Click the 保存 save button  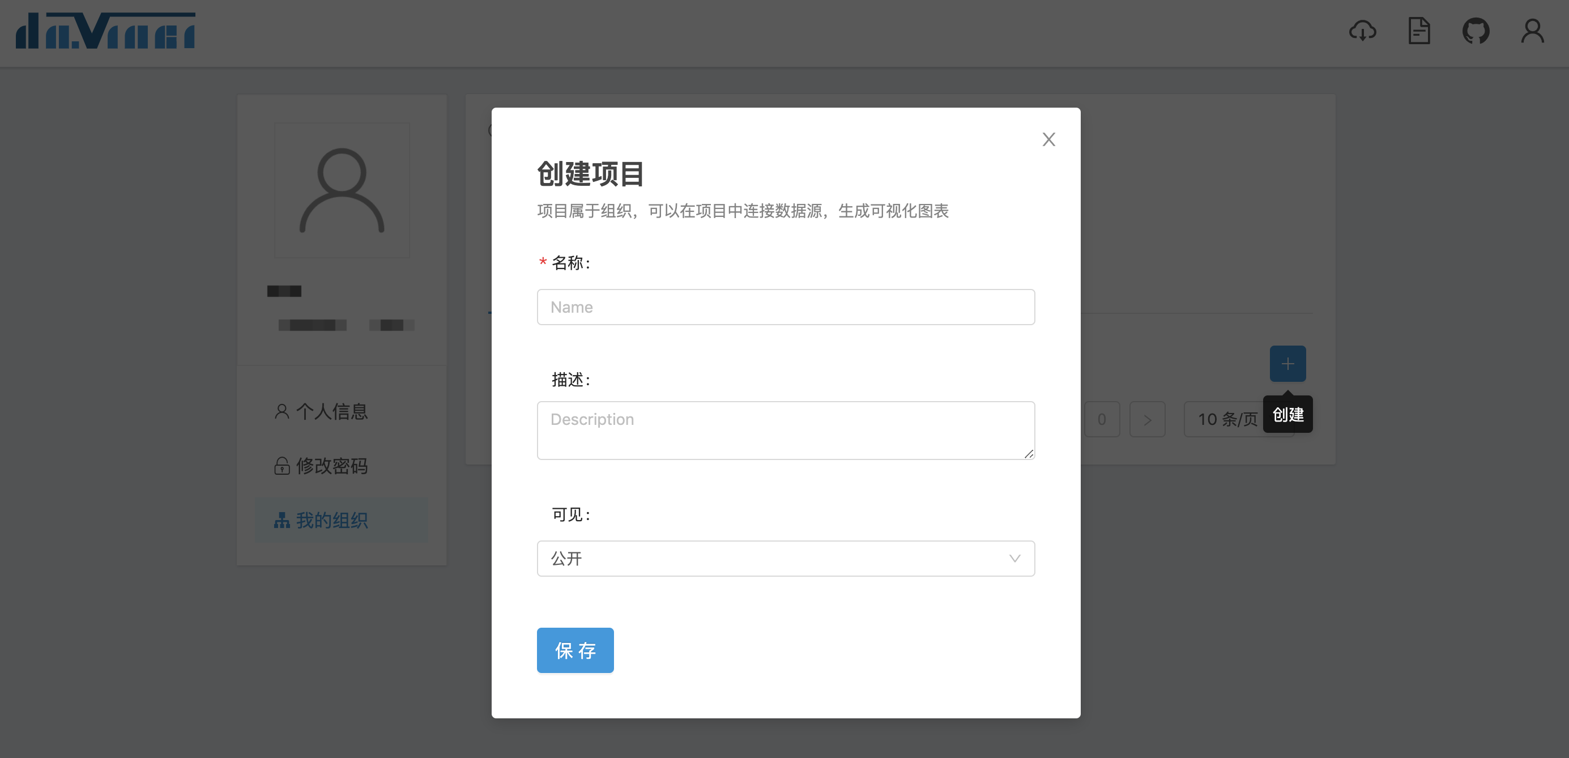coord(575,650)
